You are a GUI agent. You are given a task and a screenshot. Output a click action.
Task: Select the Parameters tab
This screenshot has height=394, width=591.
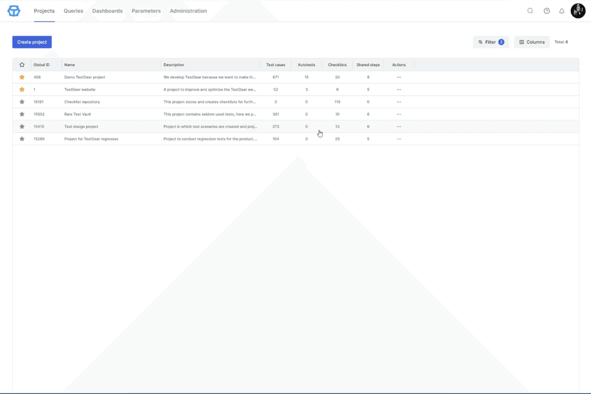146,11
